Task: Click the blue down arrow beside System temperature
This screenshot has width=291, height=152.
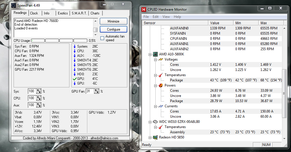Action: coord(75,46)
